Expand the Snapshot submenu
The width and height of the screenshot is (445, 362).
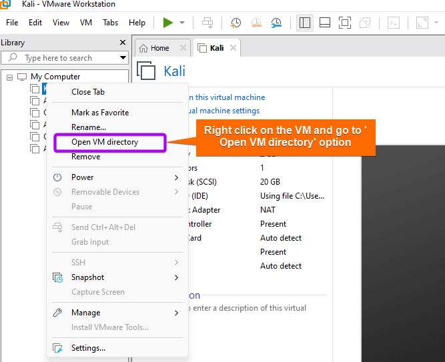tap(117, 277)
